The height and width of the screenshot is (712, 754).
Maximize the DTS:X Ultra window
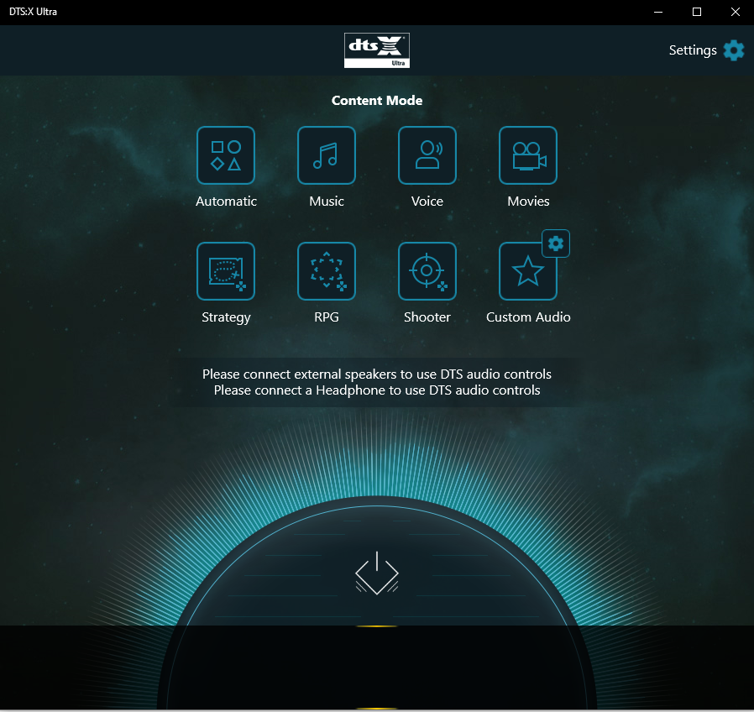(697, 12)
